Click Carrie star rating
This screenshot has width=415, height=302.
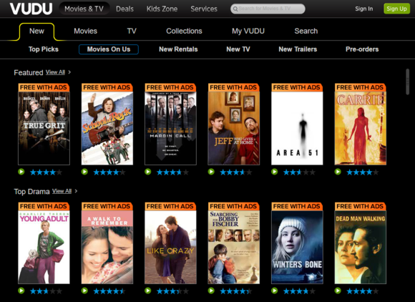tap(363, 172)
